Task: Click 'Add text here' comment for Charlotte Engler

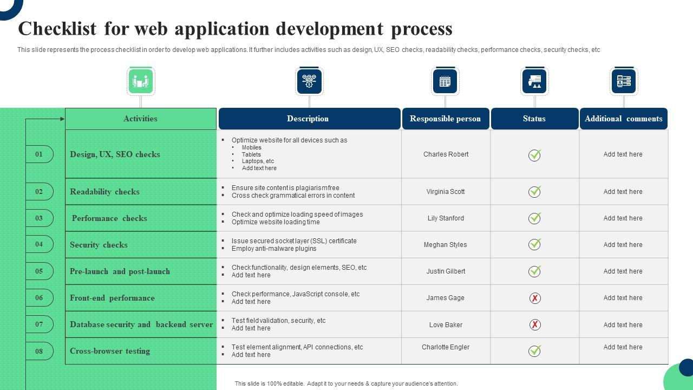Action: click(x=623, y=347)
